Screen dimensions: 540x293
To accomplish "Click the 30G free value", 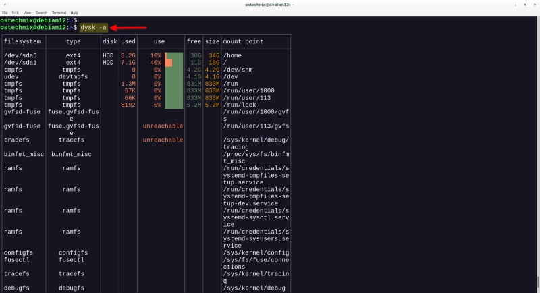I will pyautogui.click(x=196, y=55).
